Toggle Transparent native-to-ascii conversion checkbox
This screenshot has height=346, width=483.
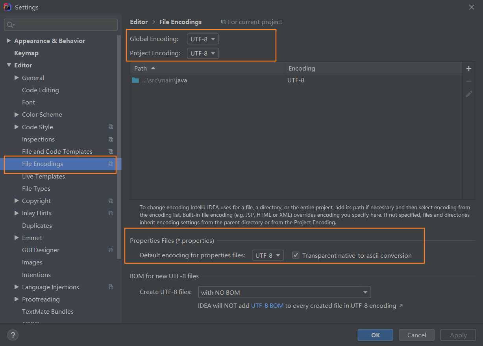click(296, 255)
